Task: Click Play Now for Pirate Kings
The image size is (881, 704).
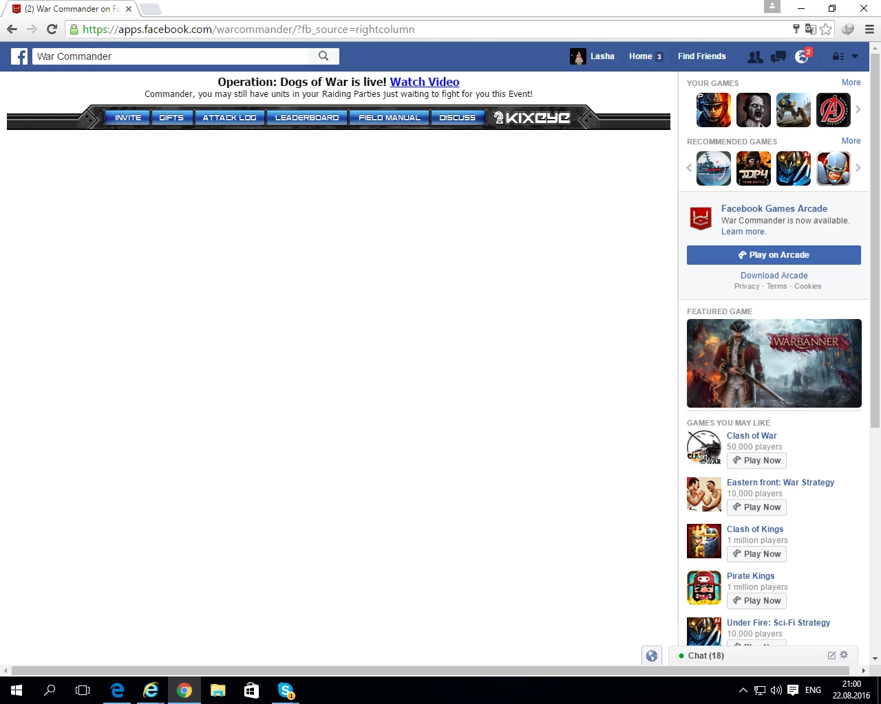Action: point(756,601)
